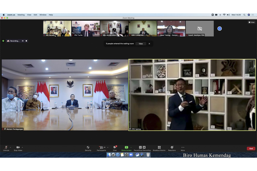Open Notification Center list icon
This screenshot has width=257, height=171.
click(253, 15)
